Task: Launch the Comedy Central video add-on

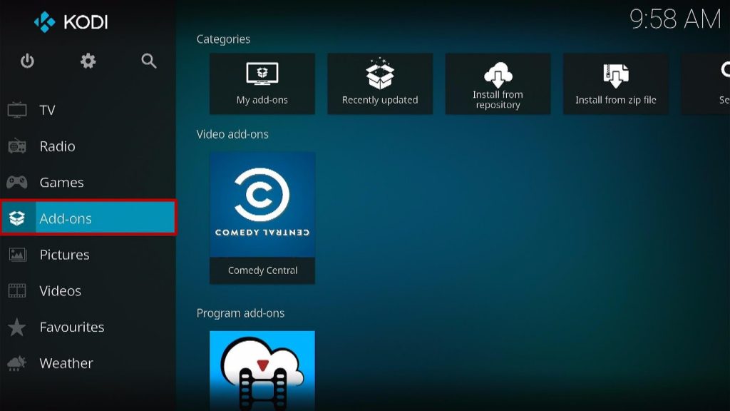Action: 262,218
